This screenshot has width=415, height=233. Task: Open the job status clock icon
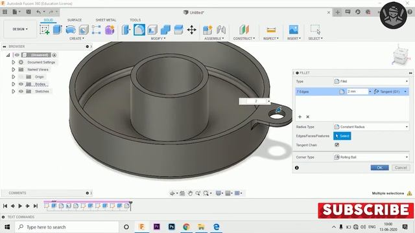click(x=358, y=12)
